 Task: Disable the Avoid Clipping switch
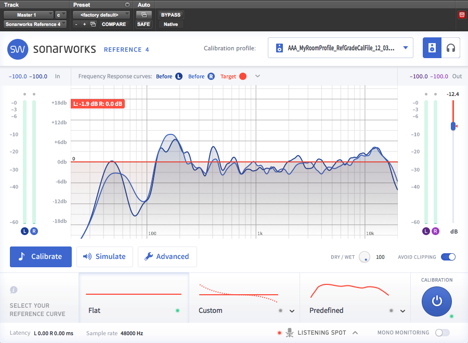click(x=448, y=257)
